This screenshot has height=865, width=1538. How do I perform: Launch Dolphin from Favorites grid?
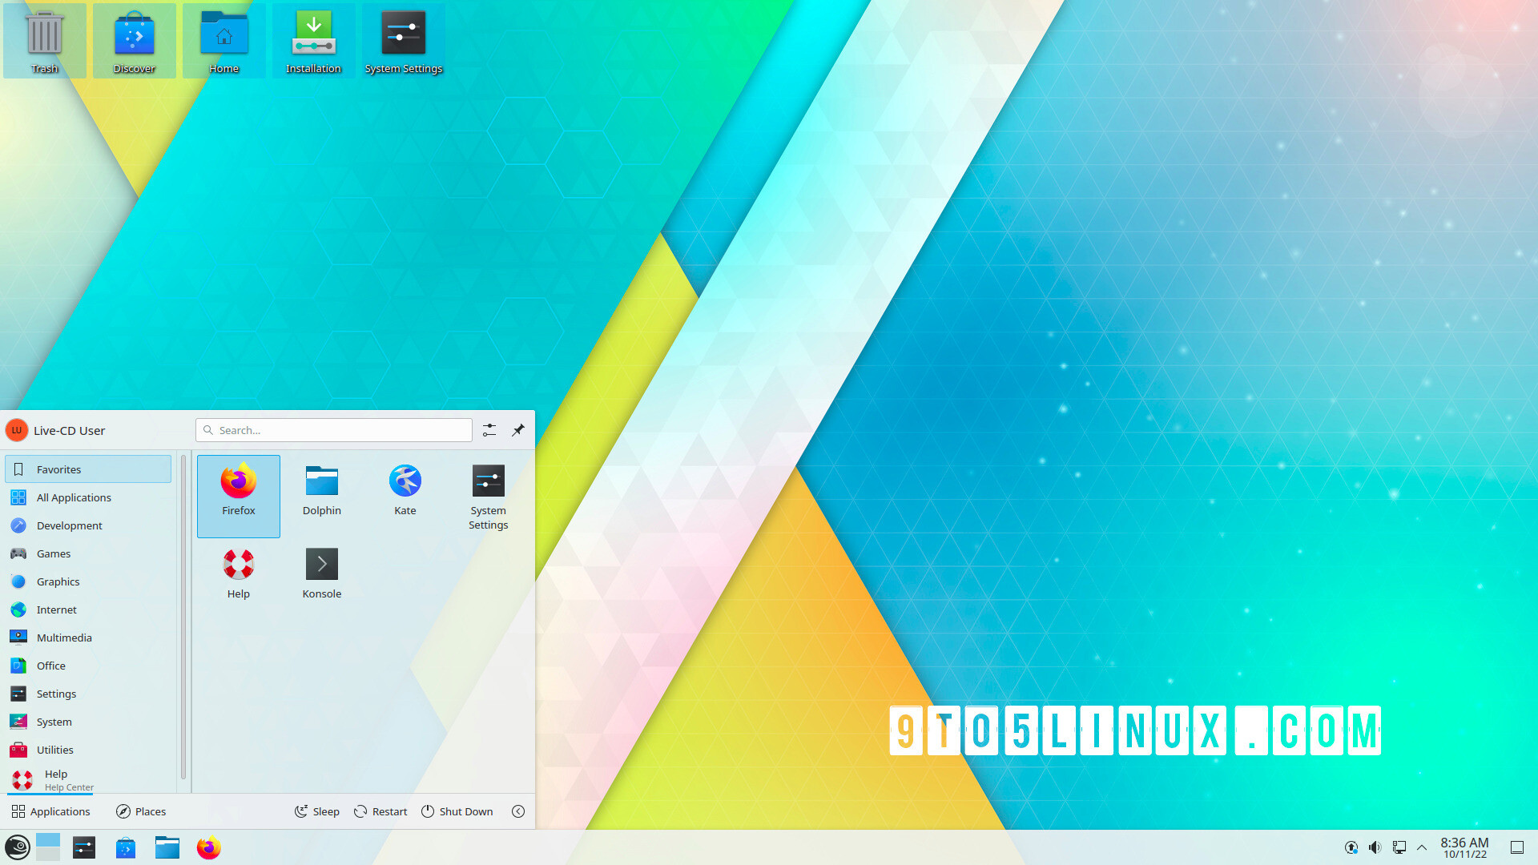click(322, 496)
